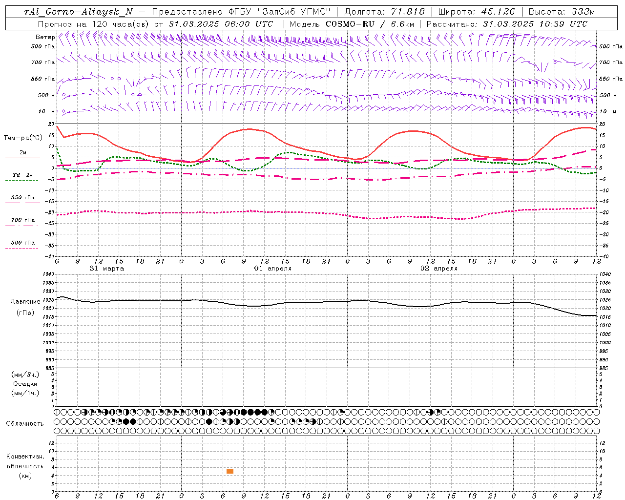Screen dimensions: 625x500
Task: Click the Облачность row label
Action: (25, 423)
